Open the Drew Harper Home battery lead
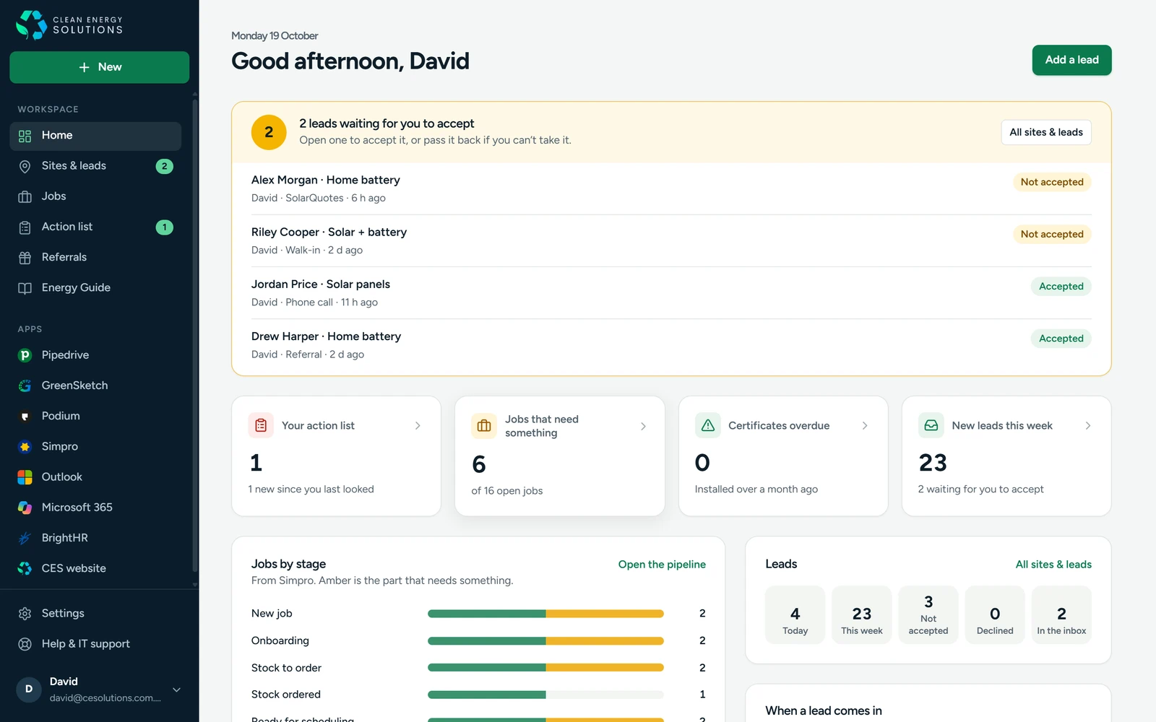This screenshot has height=722, width=1156. click(x=670, y=345)
